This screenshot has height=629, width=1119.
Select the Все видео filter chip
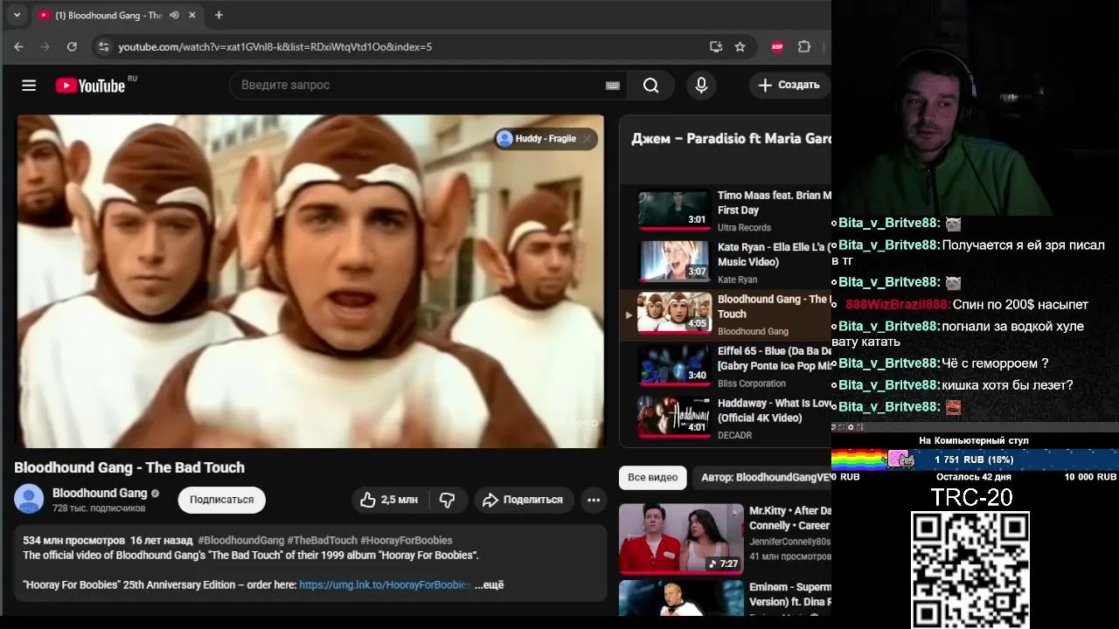(652, 477)
